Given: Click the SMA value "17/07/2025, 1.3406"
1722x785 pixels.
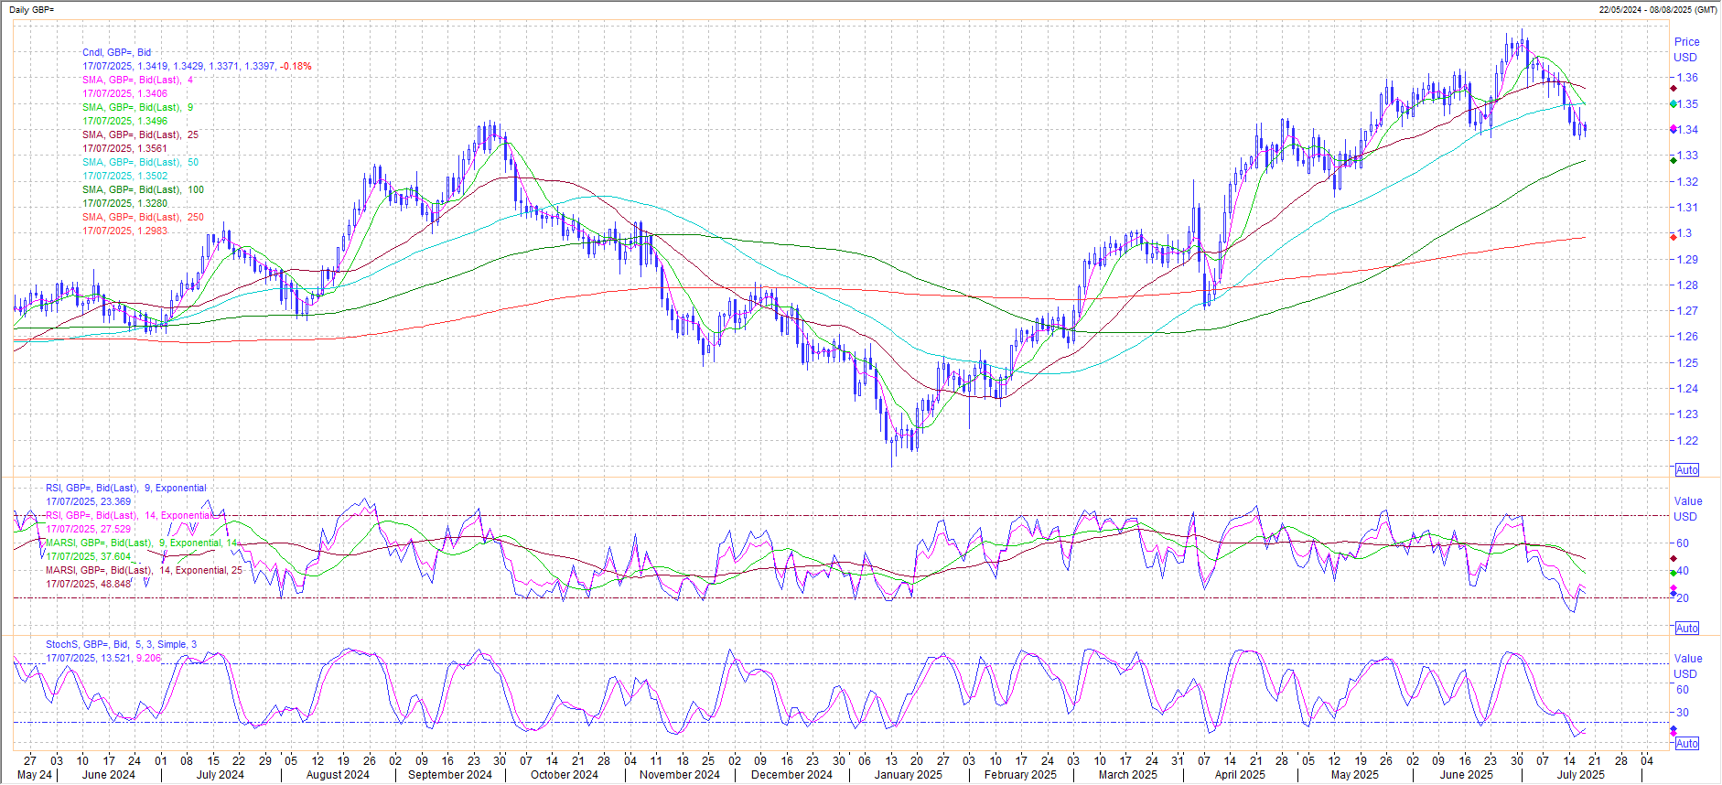Looking at the screenshot, I should [124, 93].
